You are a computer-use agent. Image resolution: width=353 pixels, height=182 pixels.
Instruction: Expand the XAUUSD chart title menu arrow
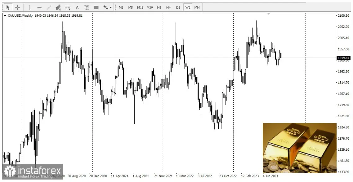[5, 15]
